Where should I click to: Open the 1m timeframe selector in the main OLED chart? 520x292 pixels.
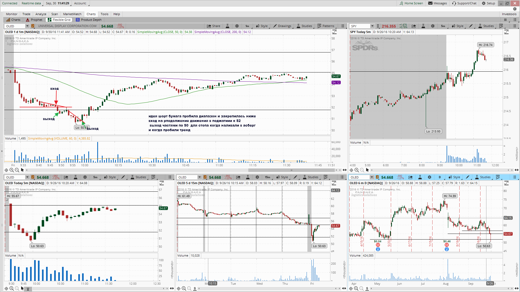247,26
